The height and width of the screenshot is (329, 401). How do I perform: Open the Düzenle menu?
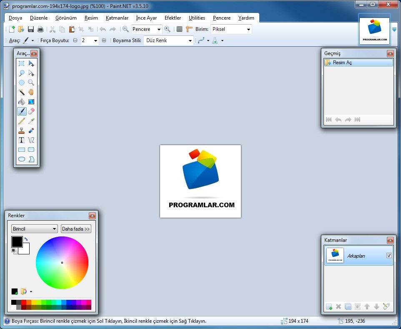(x=39, y=18)
